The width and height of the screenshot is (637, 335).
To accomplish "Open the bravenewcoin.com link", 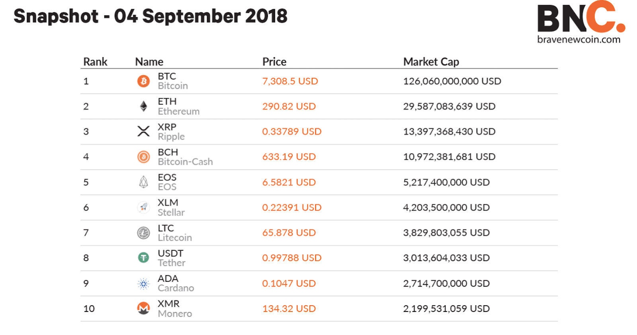I will coord(578,40).
